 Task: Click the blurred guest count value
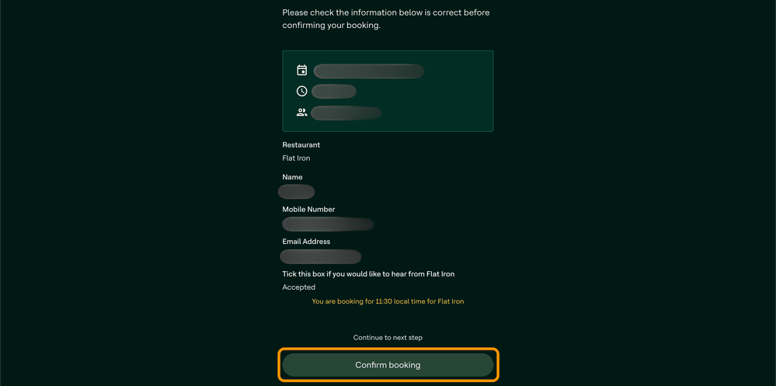click(x=346, y=113)
